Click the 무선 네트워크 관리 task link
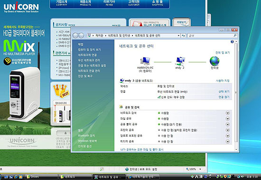Viewport: 261px width, 180px height. coord(89,60)
